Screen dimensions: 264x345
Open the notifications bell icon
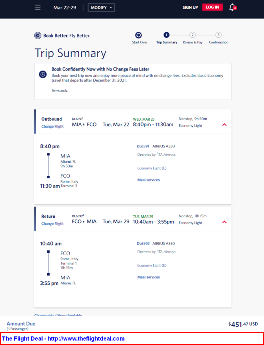pyautogui.click(x=232, y=7)
